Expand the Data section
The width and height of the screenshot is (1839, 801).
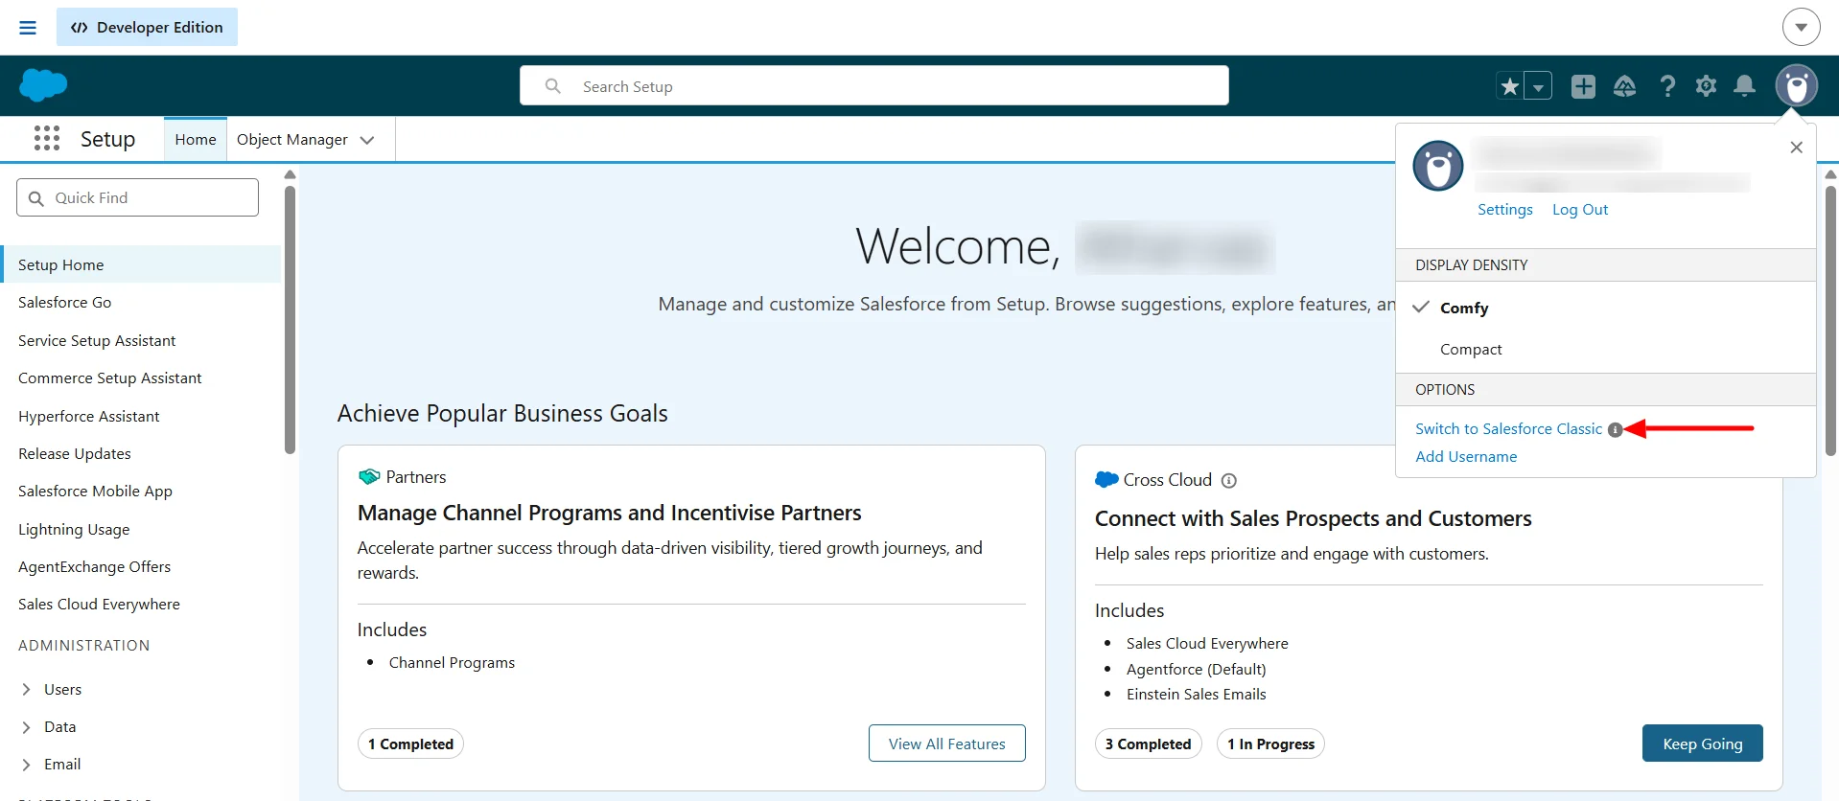[x=27, y=727]
